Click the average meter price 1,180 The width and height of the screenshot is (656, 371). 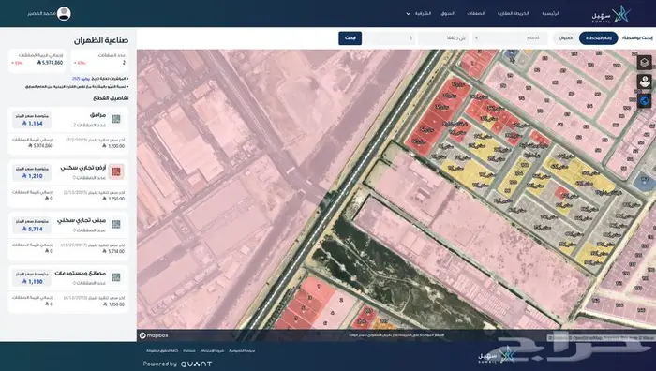pos(33,281)
